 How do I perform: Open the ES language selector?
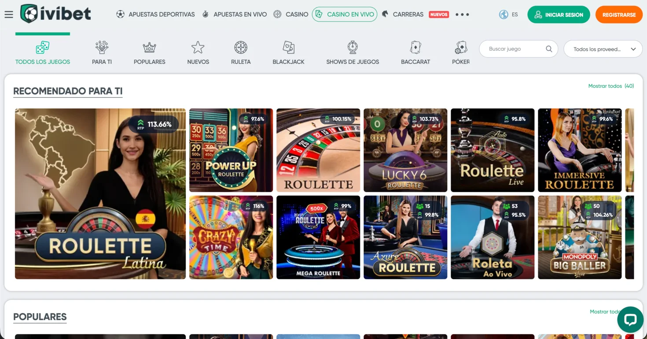click(x=515, y=15)
